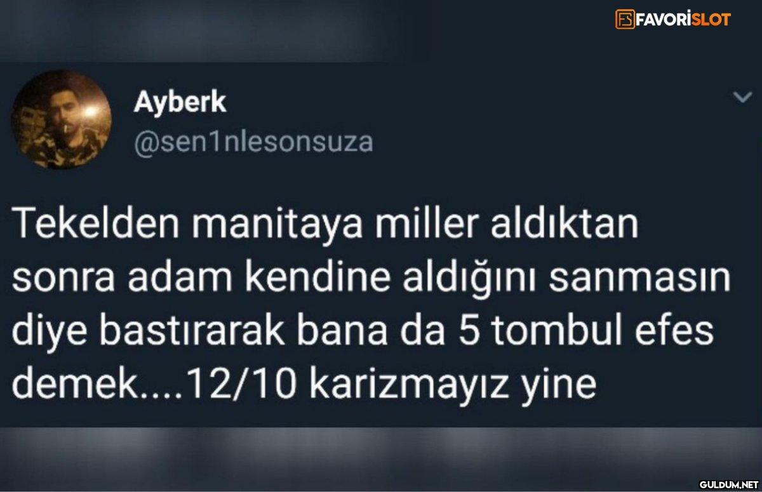Click the display name Ayberk
The image size is (762, 492).
tap(180, 102)
